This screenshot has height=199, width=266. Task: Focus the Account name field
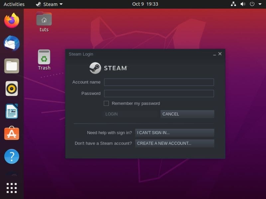click(x=159, y=82)
